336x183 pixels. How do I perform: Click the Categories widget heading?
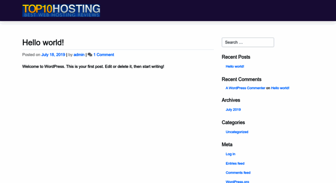233,122
